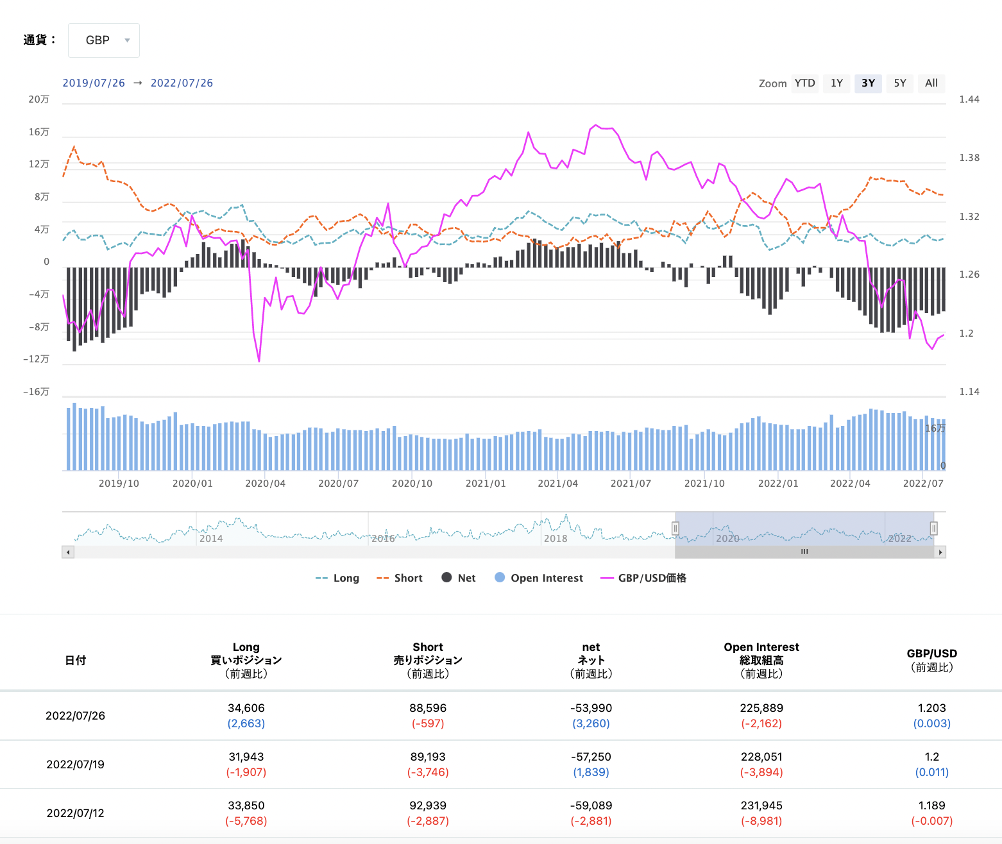The height and width of the screenshot is (844, 1002).
Task: Click the 2022/07/26 date cell
Action: 76,716
